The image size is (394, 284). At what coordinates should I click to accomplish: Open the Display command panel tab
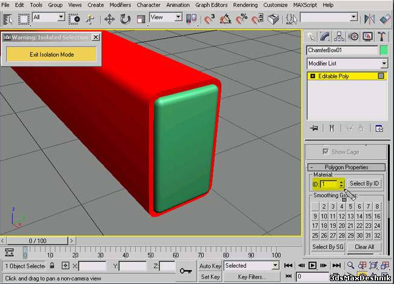pos(367,37)
